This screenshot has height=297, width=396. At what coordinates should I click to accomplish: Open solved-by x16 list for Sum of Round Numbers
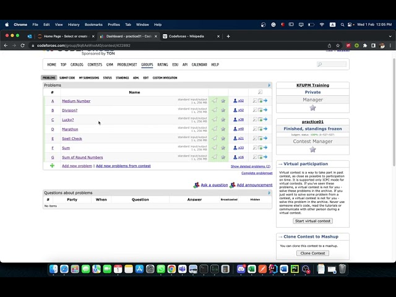[x=238, y=157]
